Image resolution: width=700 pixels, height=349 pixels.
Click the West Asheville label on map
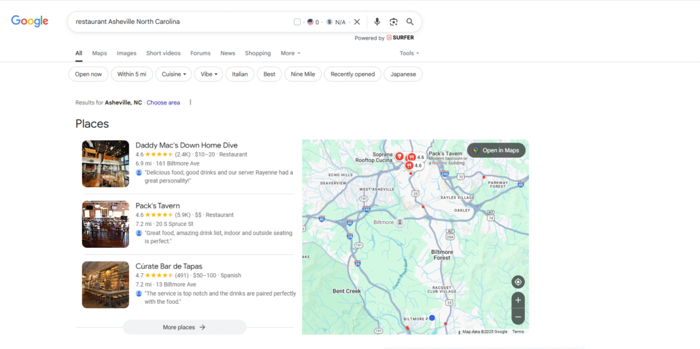point(377,189)
